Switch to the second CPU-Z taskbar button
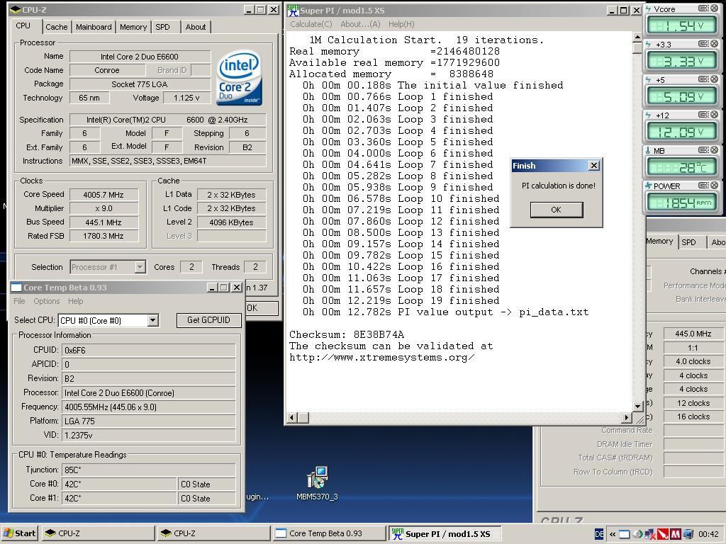726x544 pixels. [x=213, y=533]
